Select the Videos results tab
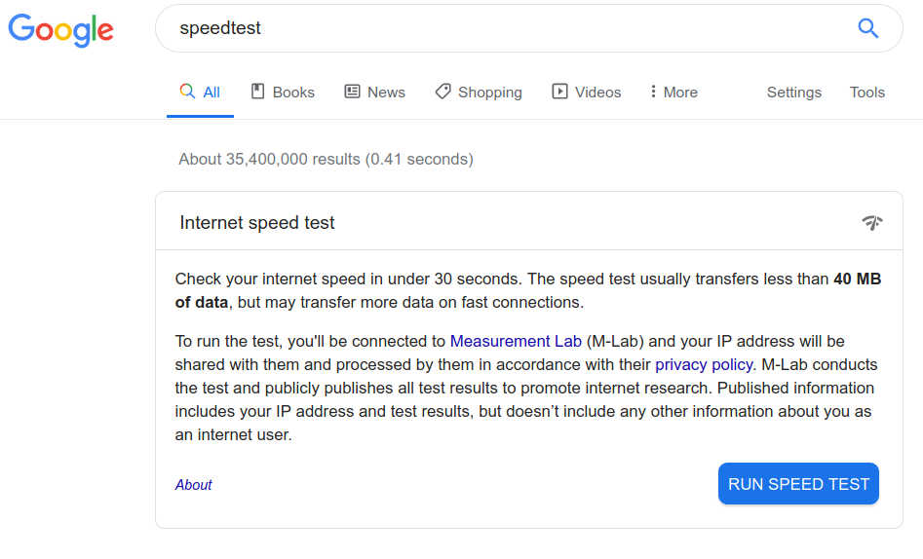The image size is (923, 559). pos(587,92)
